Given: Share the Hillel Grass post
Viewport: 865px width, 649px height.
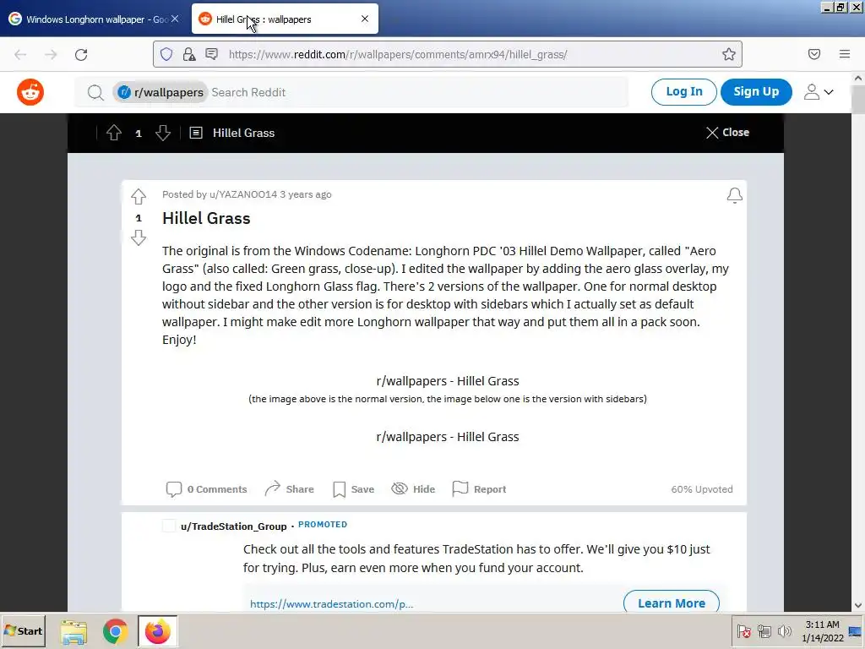Looking at the screenshot, I should coord(289,489).
